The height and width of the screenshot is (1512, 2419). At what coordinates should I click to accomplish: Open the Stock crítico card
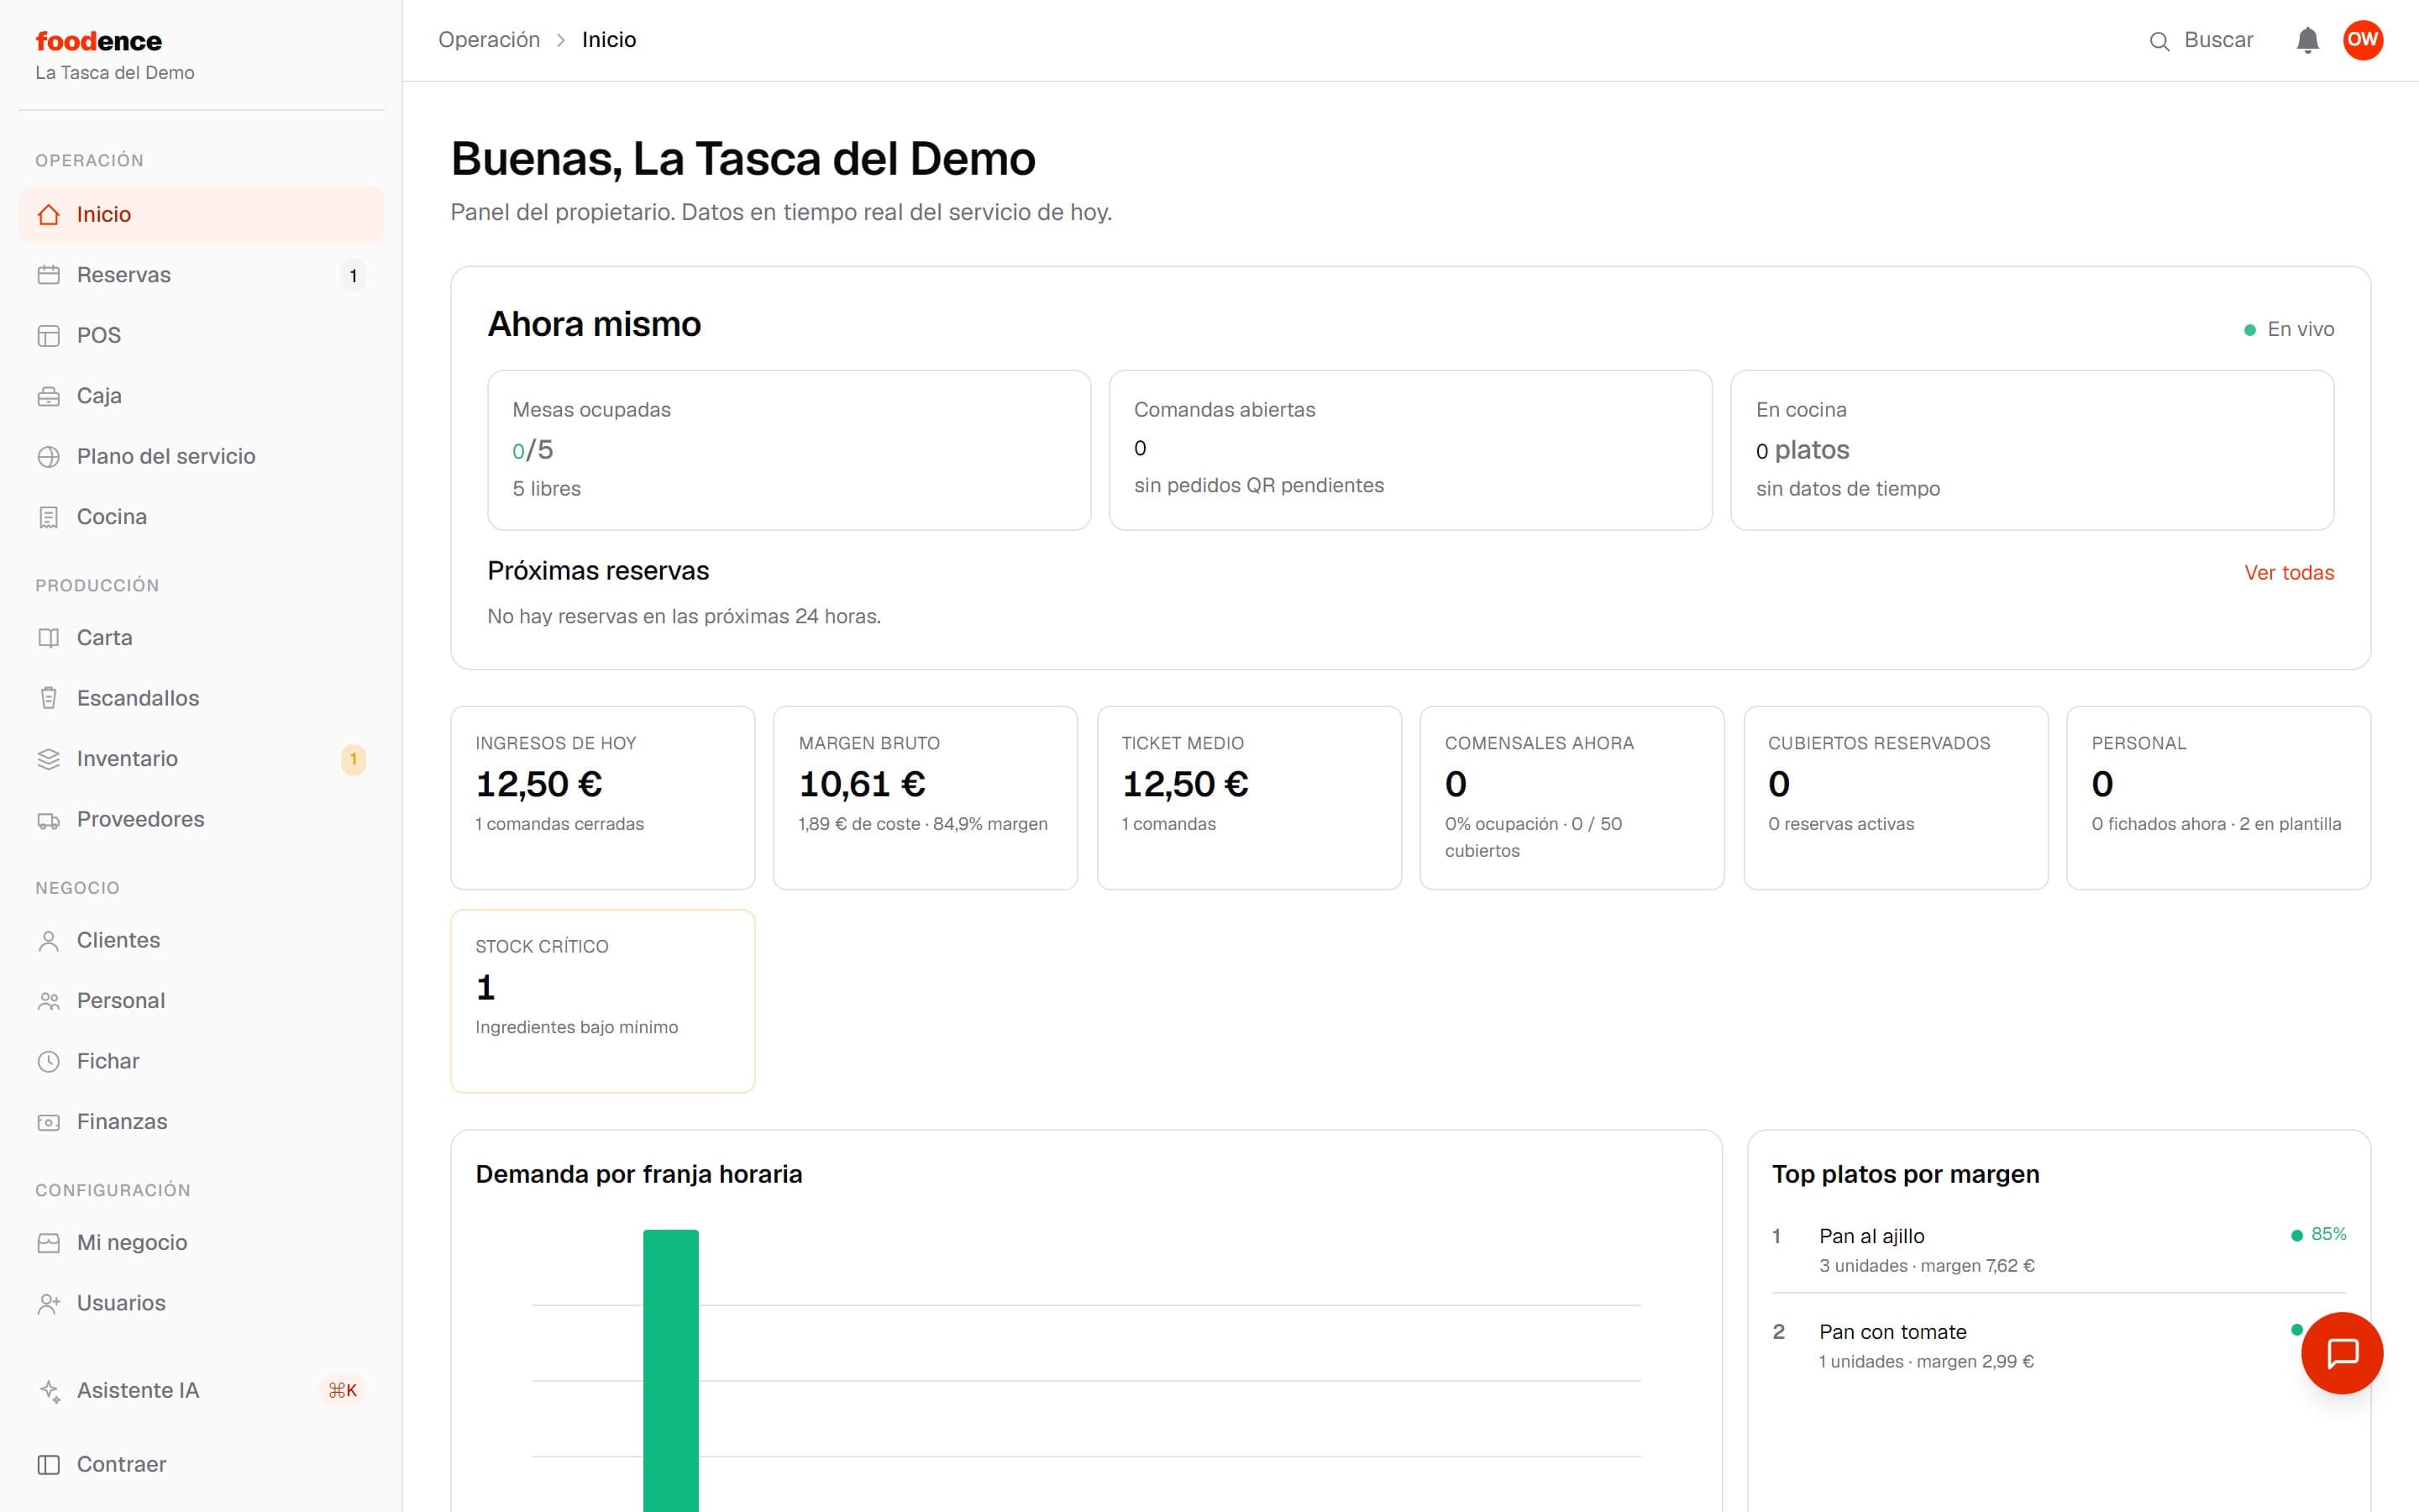pyautogui.click(x=603, y=1001)
